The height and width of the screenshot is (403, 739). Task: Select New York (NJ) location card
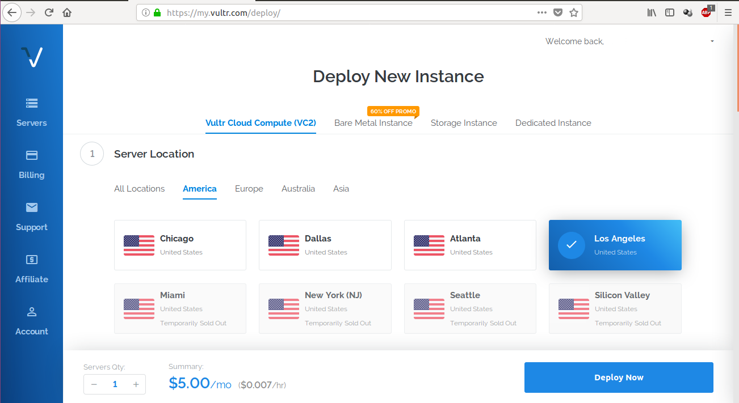click(325, 308)
